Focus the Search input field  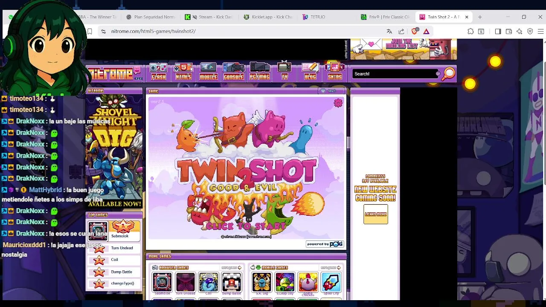(x=395, y=74)
